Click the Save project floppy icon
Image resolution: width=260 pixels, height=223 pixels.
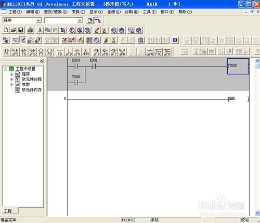21,30
